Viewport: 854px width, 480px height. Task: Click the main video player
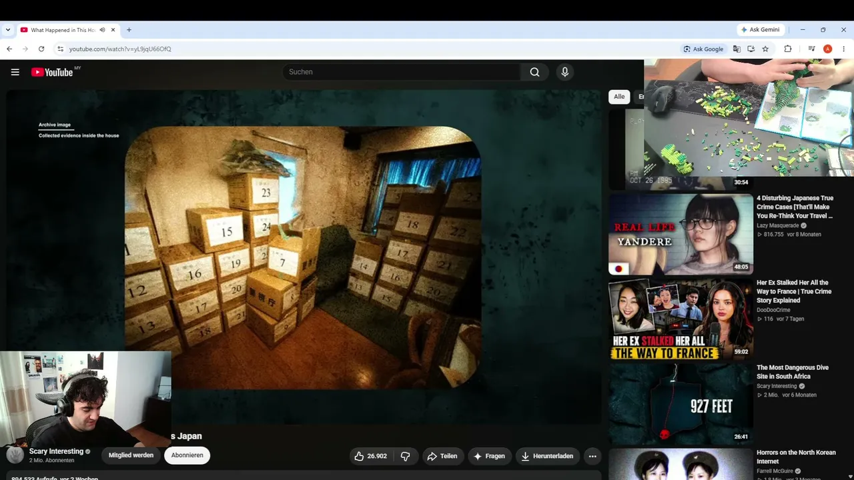304,257
